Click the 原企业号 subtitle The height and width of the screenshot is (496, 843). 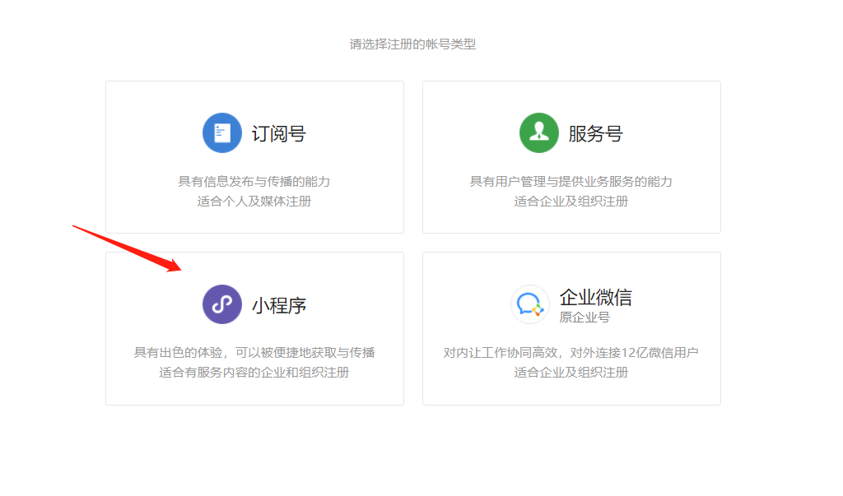(584, 318)
